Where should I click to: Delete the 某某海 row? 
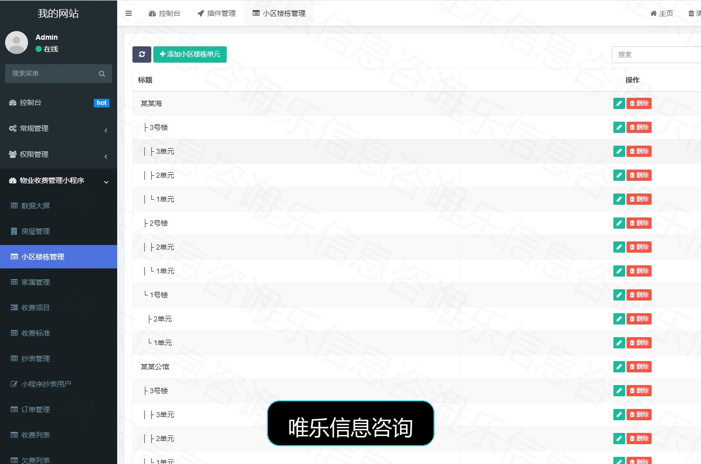pos(639,103)
